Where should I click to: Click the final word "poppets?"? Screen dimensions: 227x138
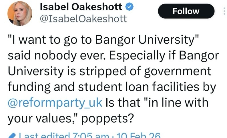tap(99, 117)
